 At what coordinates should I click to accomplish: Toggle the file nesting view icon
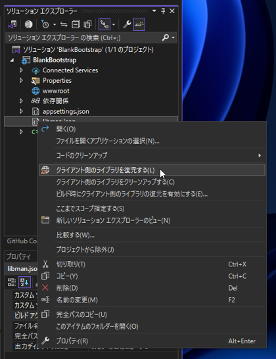pos(104,24)
